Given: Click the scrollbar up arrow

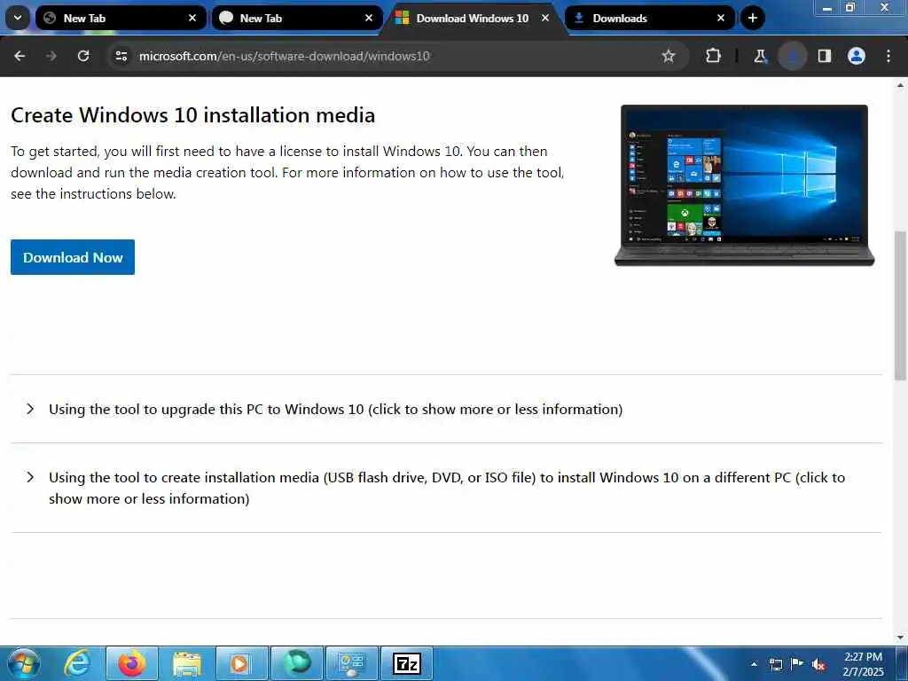Looking at the screenshot, I should pyautogui.click(x=900, y=84).
